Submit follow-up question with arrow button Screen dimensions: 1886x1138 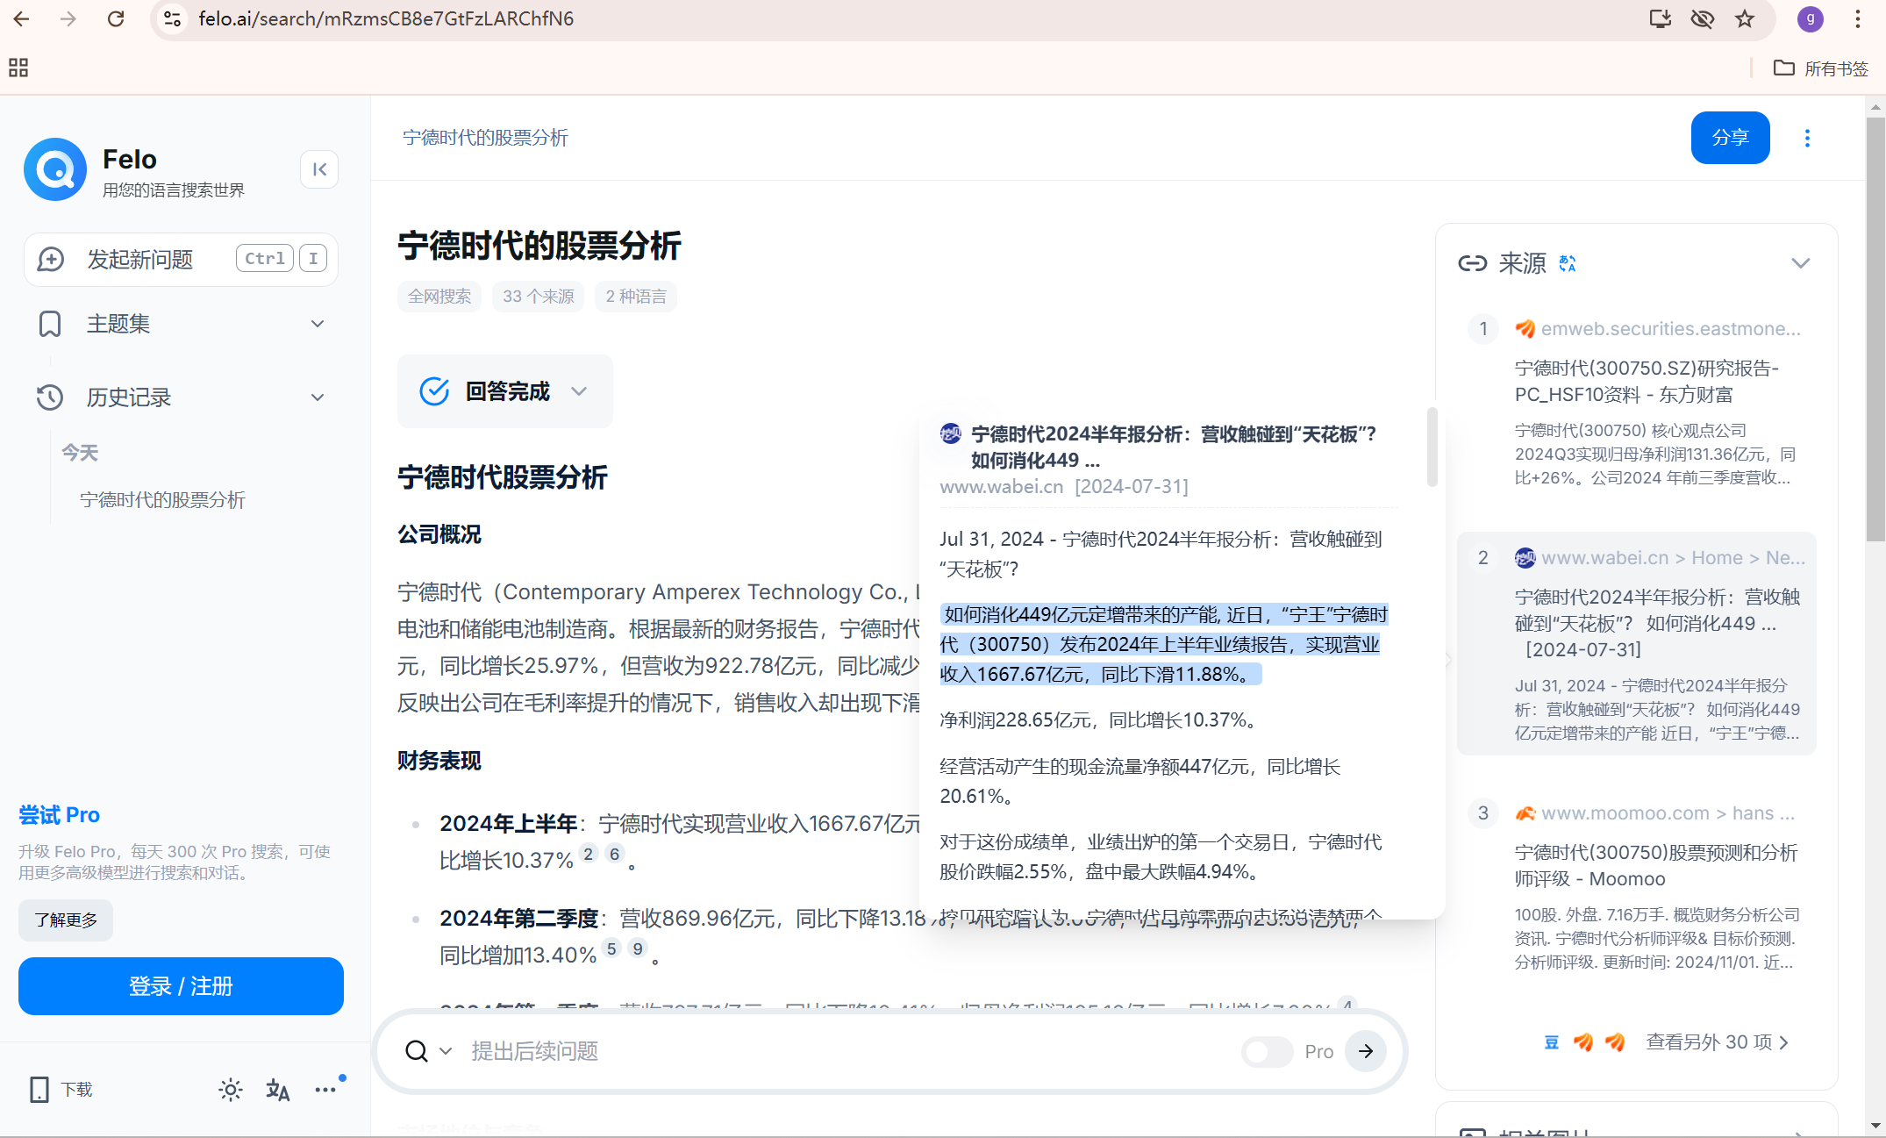click(x=1366, y=1051)
